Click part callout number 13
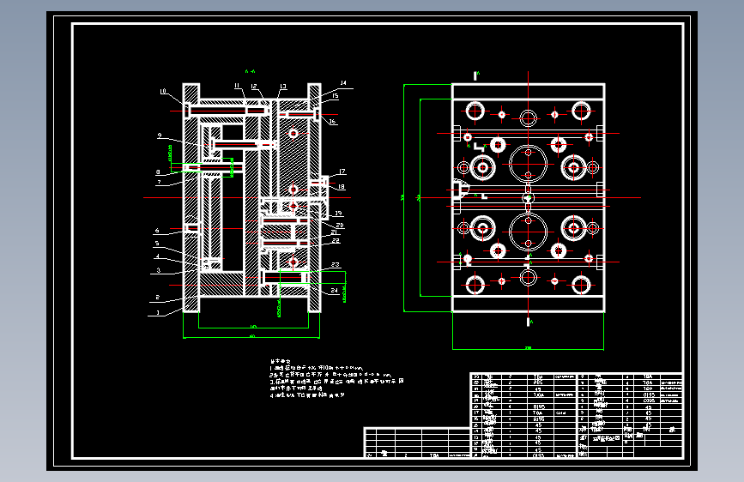This screenshot has width=744, height=482. pyautogui.click(x=283, y=87)
